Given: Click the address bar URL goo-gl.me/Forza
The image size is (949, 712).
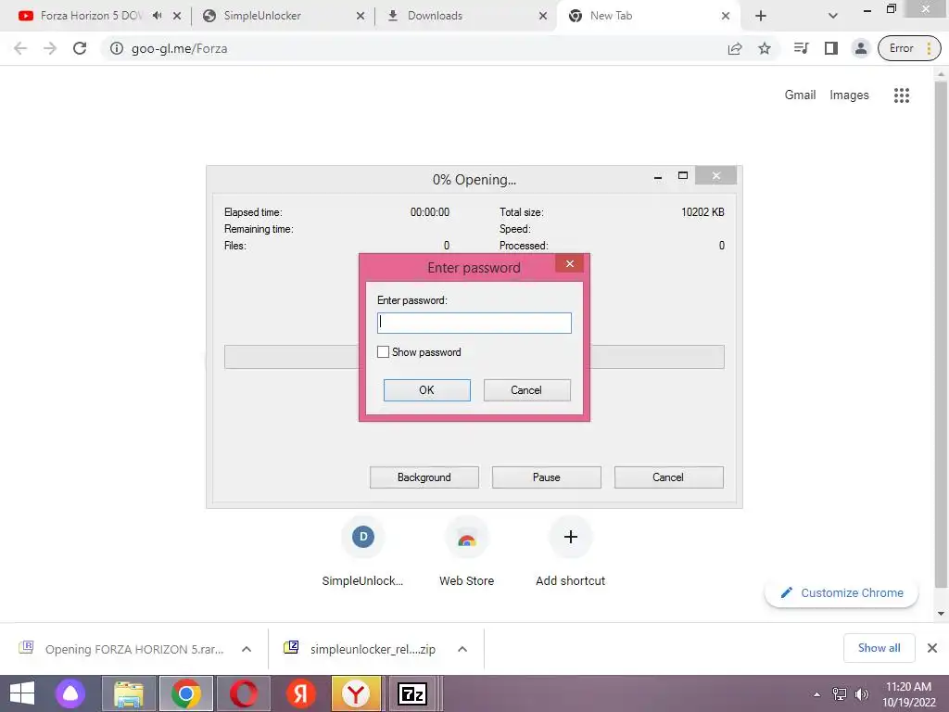Looking at the screenshot, I should click(x=179, y=48).
